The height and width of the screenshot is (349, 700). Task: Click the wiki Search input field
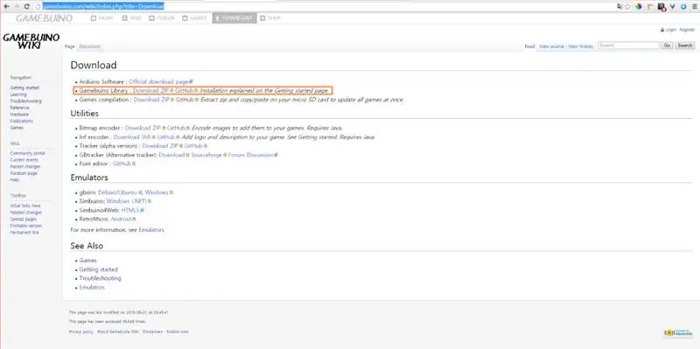click(x=628, y=45)
